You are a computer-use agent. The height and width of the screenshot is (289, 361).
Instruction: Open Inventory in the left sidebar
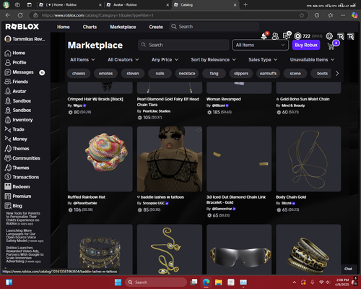click(x=22, y=120)
